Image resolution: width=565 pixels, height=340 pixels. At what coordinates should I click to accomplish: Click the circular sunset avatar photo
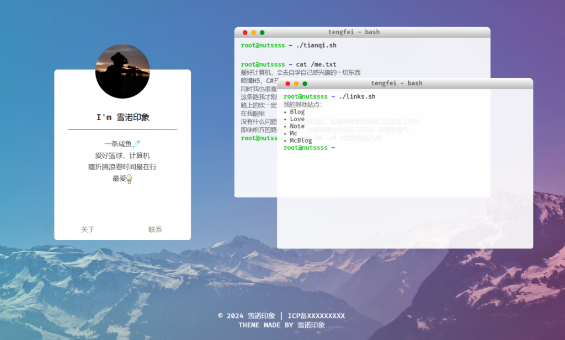coord(122,72)
